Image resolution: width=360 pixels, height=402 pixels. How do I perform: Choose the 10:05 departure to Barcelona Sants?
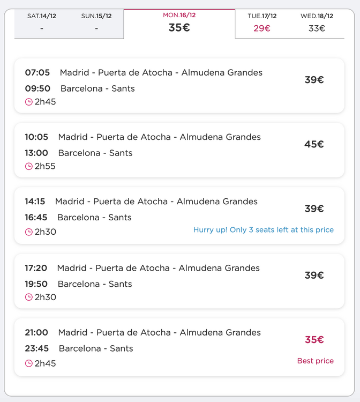[179, 150]
